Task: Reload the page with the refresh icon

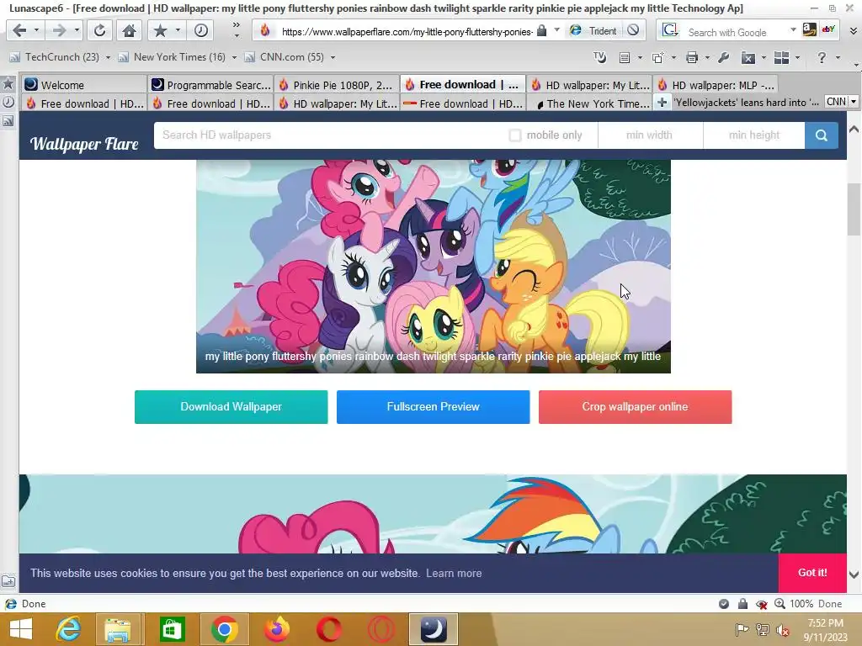Action: click(x=99, y=30)
